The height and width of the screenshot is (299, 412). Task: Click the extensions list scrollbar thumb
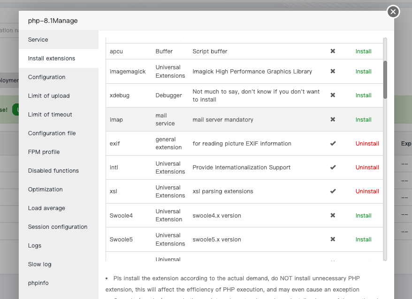tap(385, 80)
